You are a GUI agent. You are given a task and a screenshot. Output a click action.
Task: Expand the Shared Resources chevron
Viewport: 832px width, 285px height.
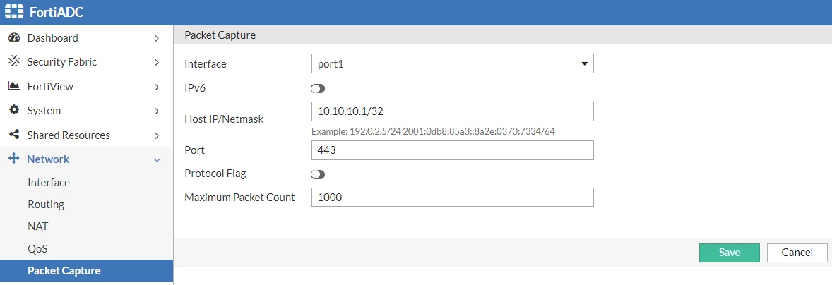click(157, 135)
